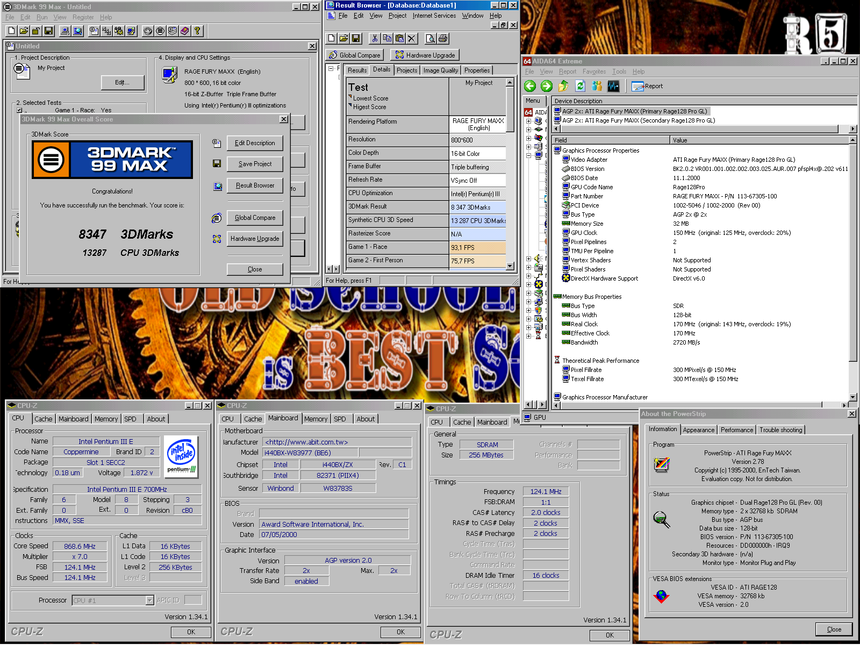The image size is (860, 645).
Task: Click the '8 347 3DMarks' result cell
Action: 478,207
